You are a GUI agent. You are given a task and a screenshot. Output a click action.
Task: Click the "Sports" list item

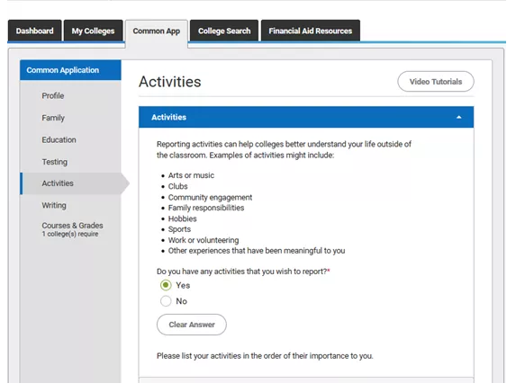[179, 229]
